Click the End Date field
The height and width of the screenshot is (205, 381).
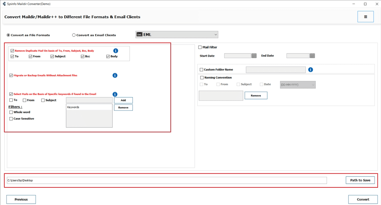tap(298, 56)
